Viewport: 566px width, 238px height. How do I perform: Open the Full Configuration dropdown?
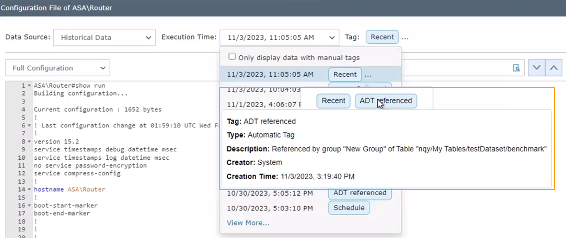(57, 68)
